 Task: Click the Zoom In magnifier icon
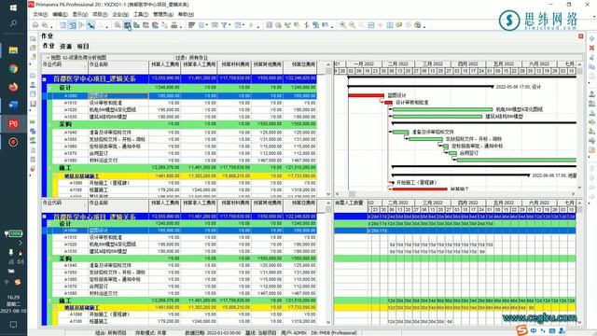click(x=343, y=25)
